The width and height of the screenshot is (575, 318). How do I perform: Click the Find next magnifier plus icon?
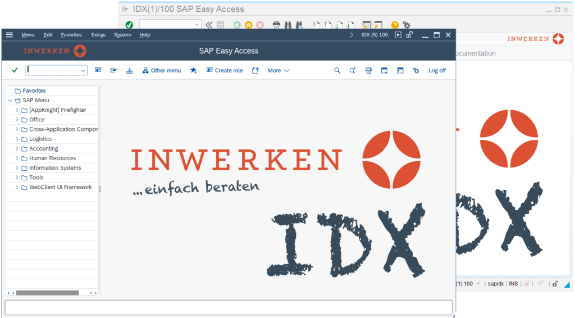coord(353,70)
